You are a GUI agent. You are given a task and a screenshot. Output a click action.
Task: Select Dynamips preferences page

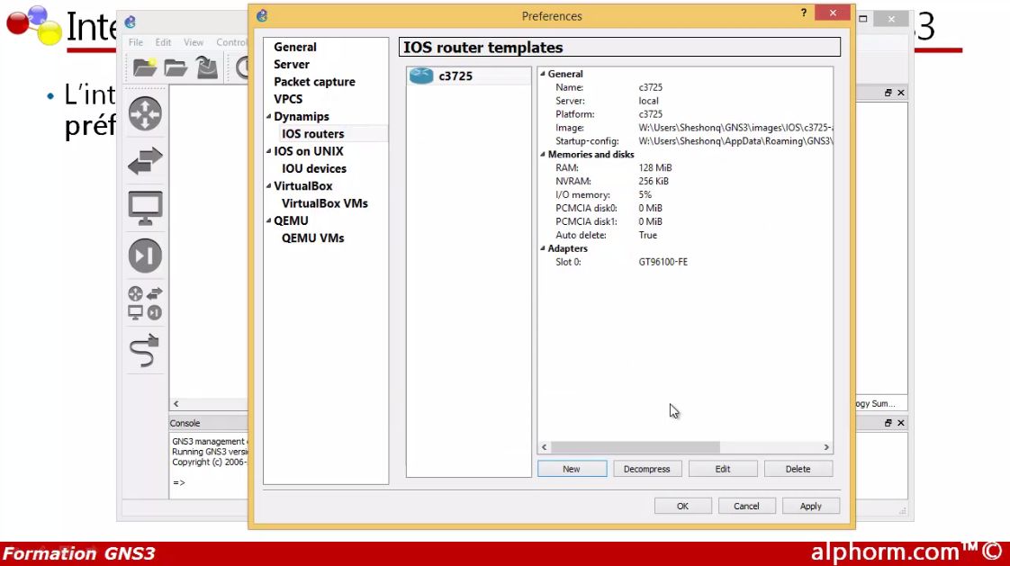pyautogui.click(x=302, y=117)
